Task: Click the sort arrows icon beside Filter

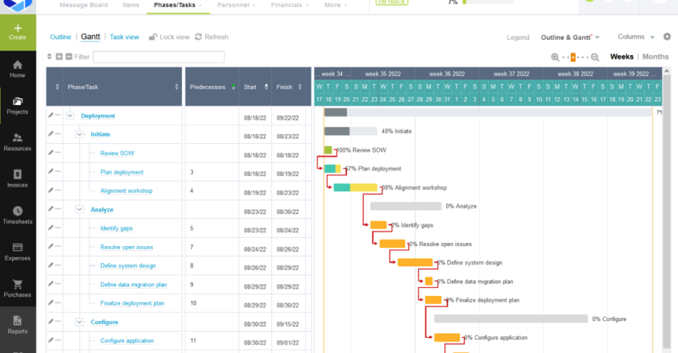Action: pos(49,56)
